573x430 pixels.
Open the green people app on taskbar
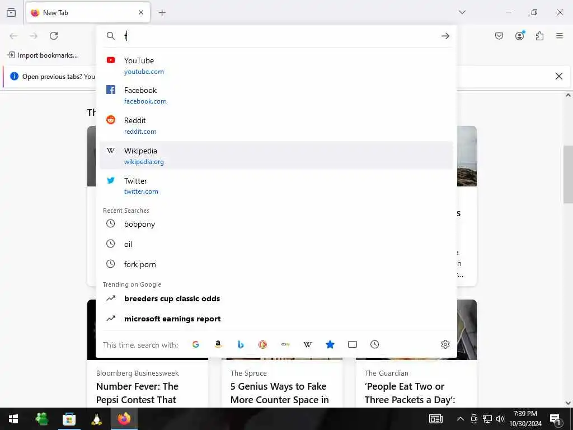[x=41, y=419]
